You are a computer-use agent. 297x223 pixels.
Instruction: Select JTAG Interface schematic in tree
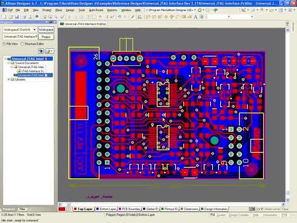(x=30, y=71)
